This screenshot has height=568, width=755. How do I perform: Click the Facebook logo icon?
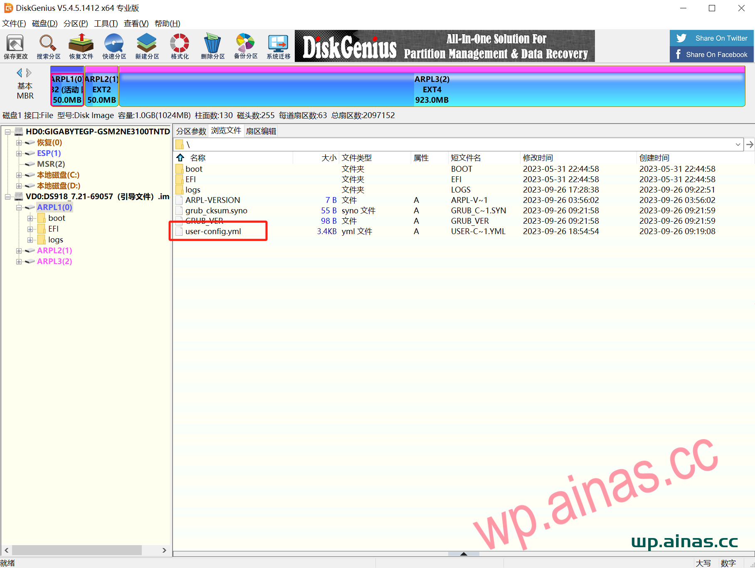coord(679,54)
